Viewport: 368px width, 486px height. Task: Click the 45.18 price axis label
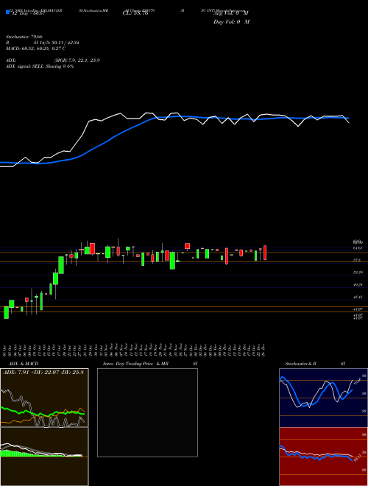[358, 297]
